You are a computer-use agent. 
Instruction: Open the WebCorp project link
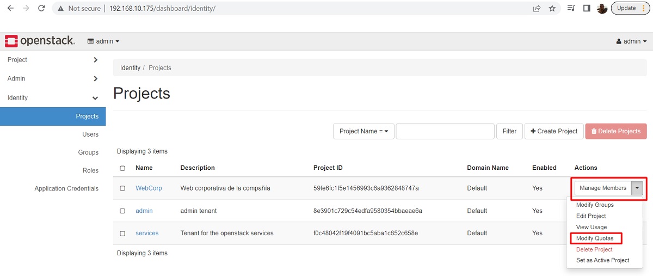(x=149, y=188)
